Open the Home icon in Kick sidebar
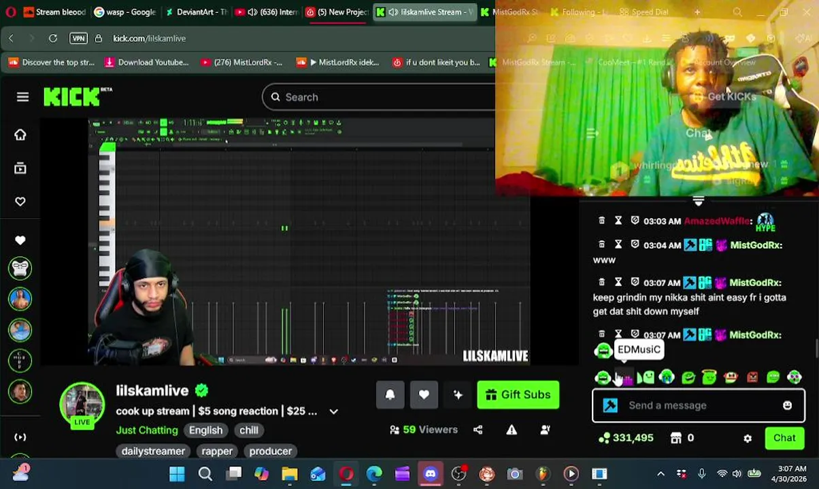Screen dimensions: 819x489 point(20,134)
